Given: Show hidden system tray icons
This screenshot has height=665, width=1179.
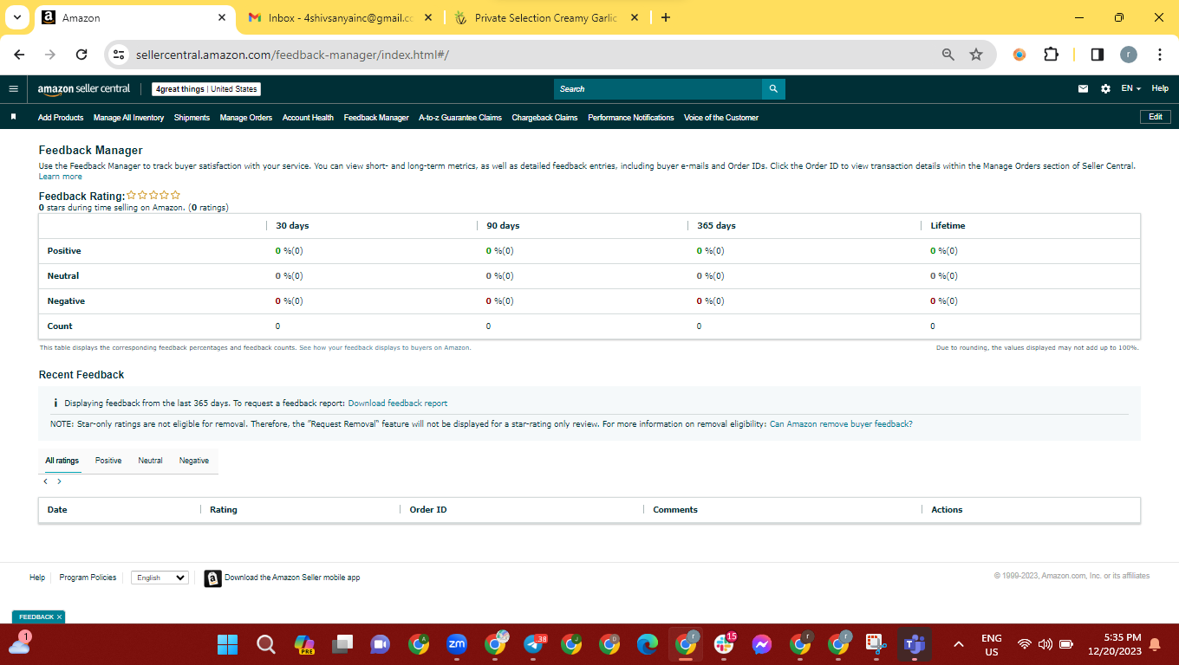Looking at the screenshot, I should point(959,644).
